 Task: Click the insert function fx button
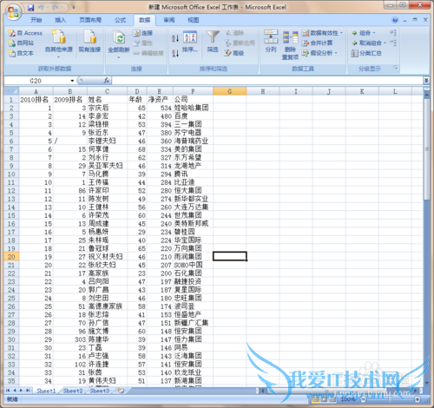pyautogui.click(x=106, y=81)
